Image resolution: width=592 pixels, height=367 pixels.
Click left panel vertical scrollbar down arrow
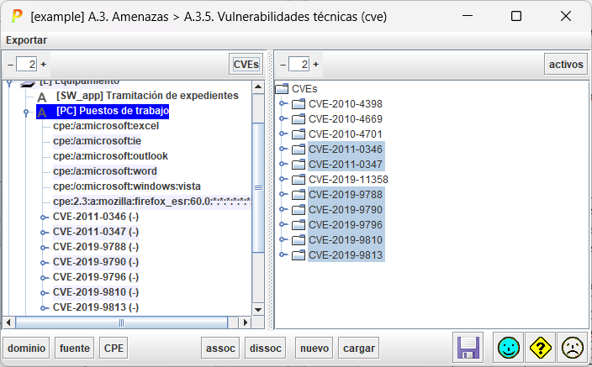point(258,310)
